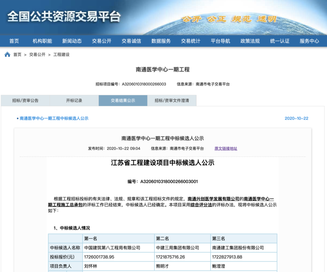The image size is (327, 272).
Task: Click the site title 全国公共资源交易平台
Action: (64, 16)
